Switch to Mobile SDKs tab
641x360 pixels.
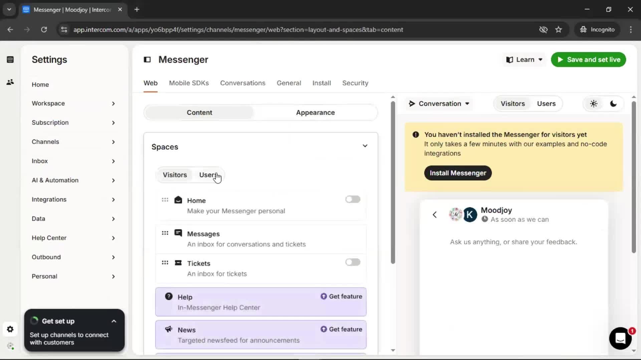[189, 83]
